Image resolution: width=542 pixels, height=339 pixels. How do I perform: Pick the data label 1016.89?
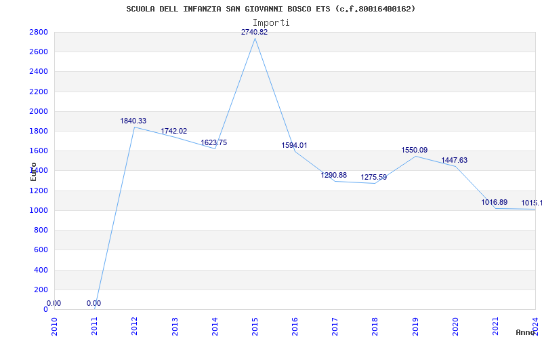495,202
